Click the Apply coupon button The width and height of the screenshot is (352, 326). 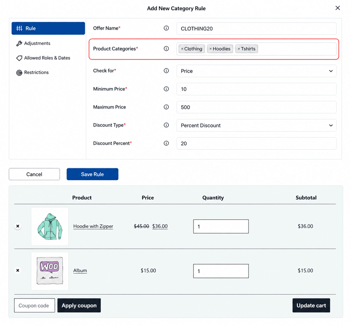[x=79, y=305]
